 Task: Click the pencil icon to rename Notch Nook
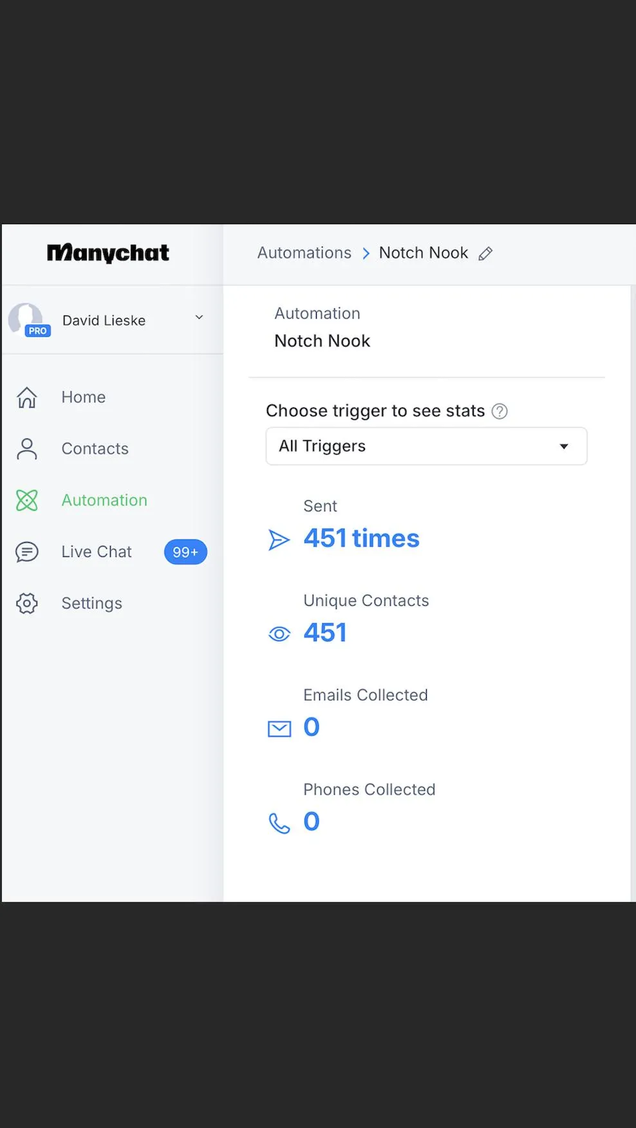tap(485, 254)
